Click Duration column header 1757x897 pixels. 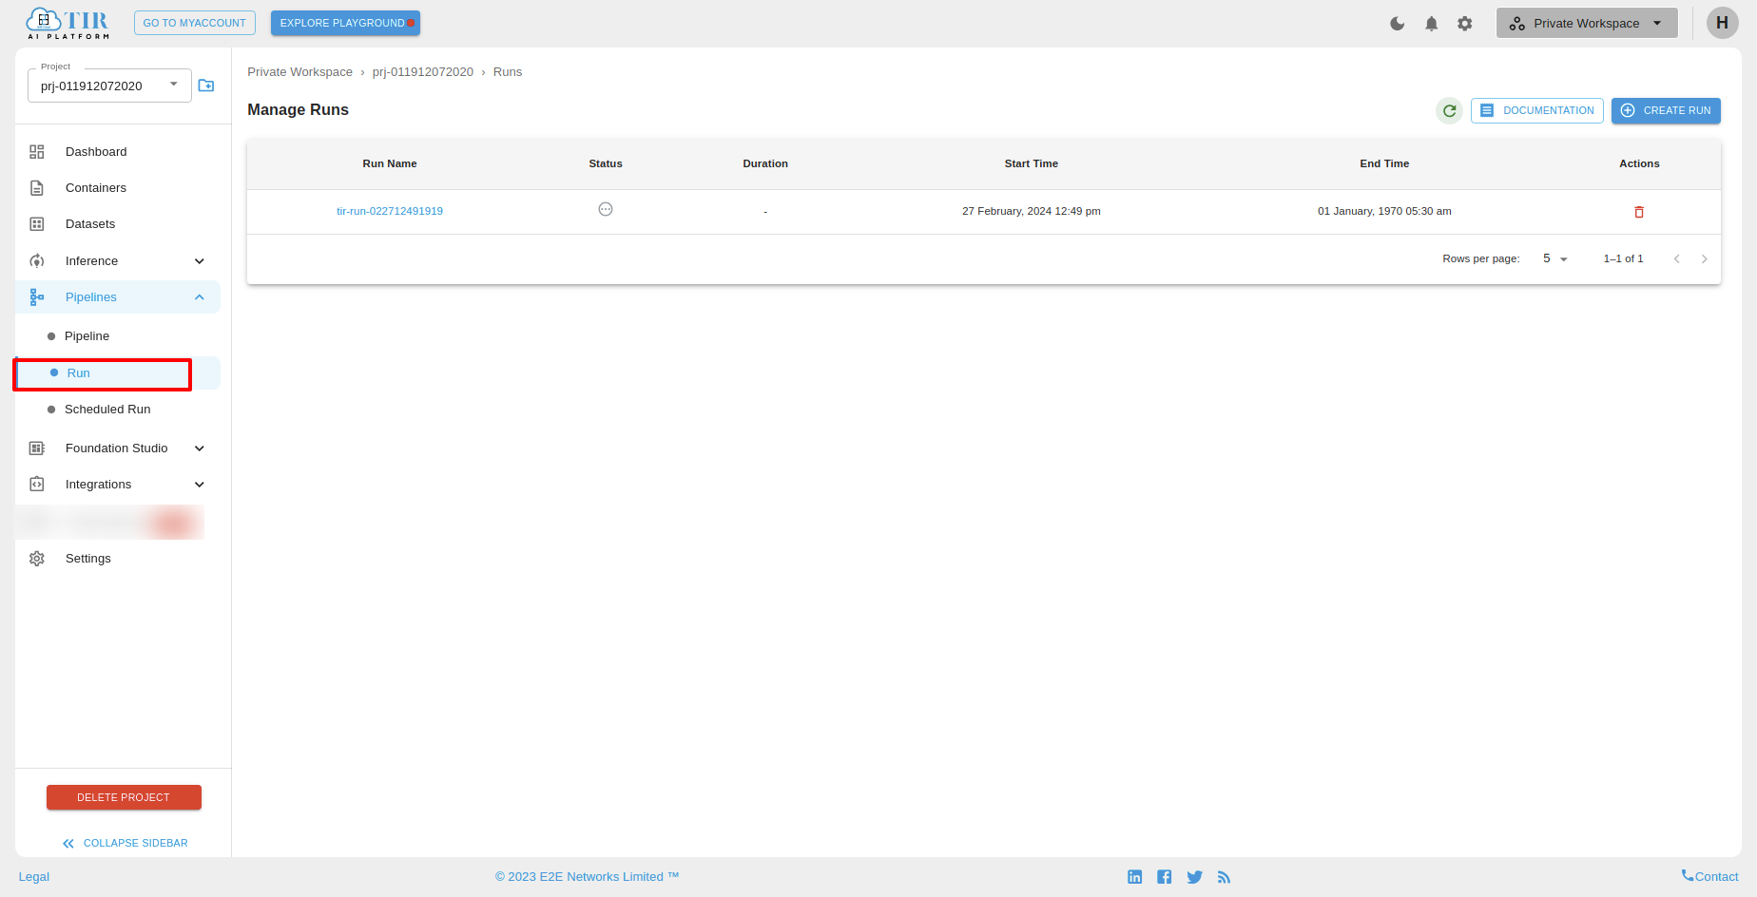[x=765, y=163]
